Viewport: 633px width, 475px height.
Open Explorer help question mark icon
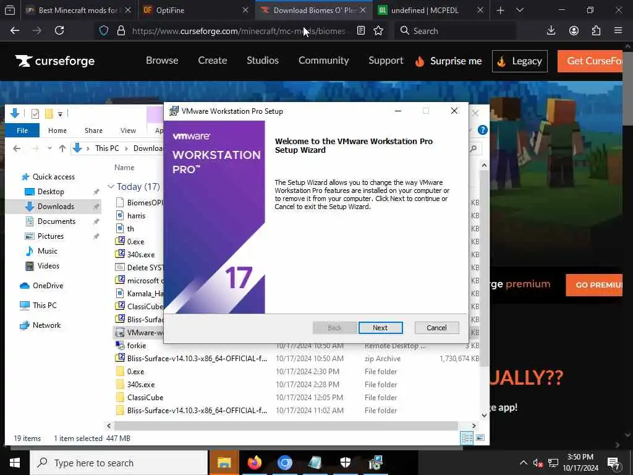tap(482, 130)
